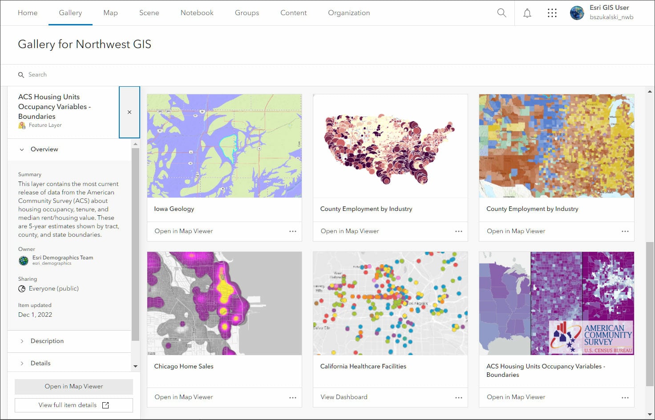
Task: Select the Gallery tab
Action: [70, 13]
